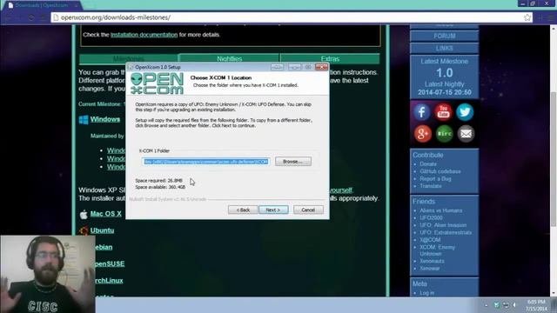The height and width of the screenshot is (313, 557).
Task: Click the Apple logo beside Mac OS X
Action: click(x=84, y=215)
